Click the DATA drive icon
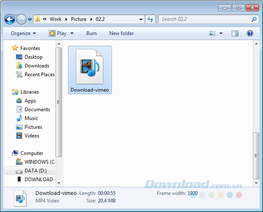The width and height of the screenshot is (263, 212). click(x=19, y=171)
